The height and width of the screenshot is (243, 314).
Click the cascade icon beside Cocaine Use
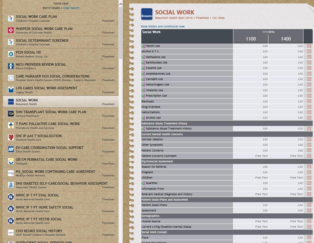click(x=143, y=68)
